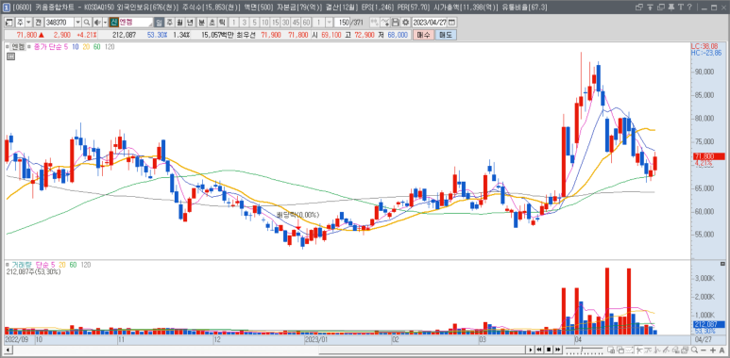
Task: Click the rewind button at chart bottom
Action: click(x=539, y=350)
